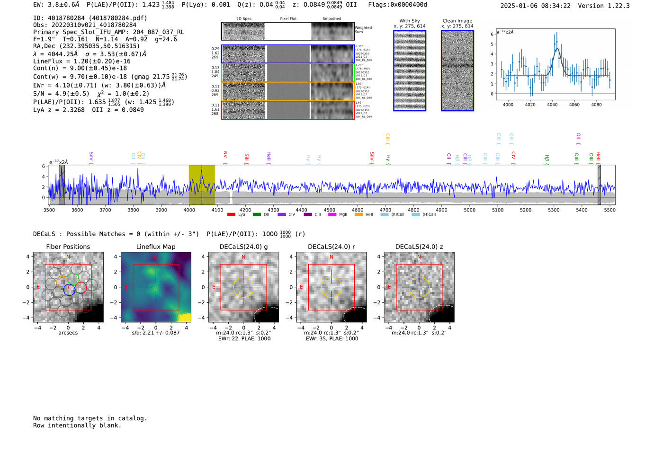Click the dark purple CIII legend swatch
The height and width of the screenshot is (451, 663).
308,214
